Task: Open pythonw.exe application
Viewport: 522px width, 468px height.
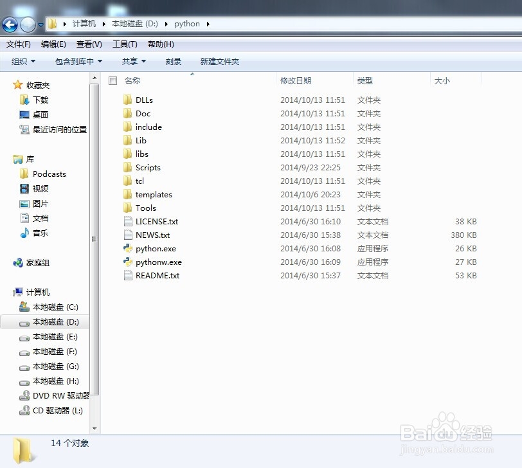Action: click(x=156, y=262)
